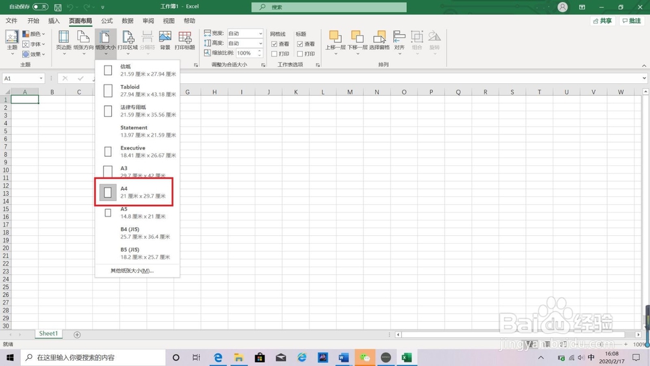Screen dimensions: 650x366
Task: Open the Selection Pane (选择窗格)
Action: [x=380, y=40]
